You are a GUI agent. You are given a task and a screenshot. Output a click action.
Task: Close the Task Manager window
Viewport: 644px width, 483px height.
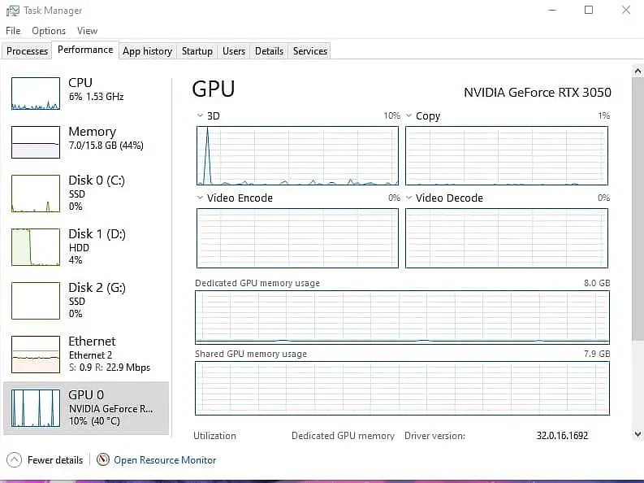625,10
